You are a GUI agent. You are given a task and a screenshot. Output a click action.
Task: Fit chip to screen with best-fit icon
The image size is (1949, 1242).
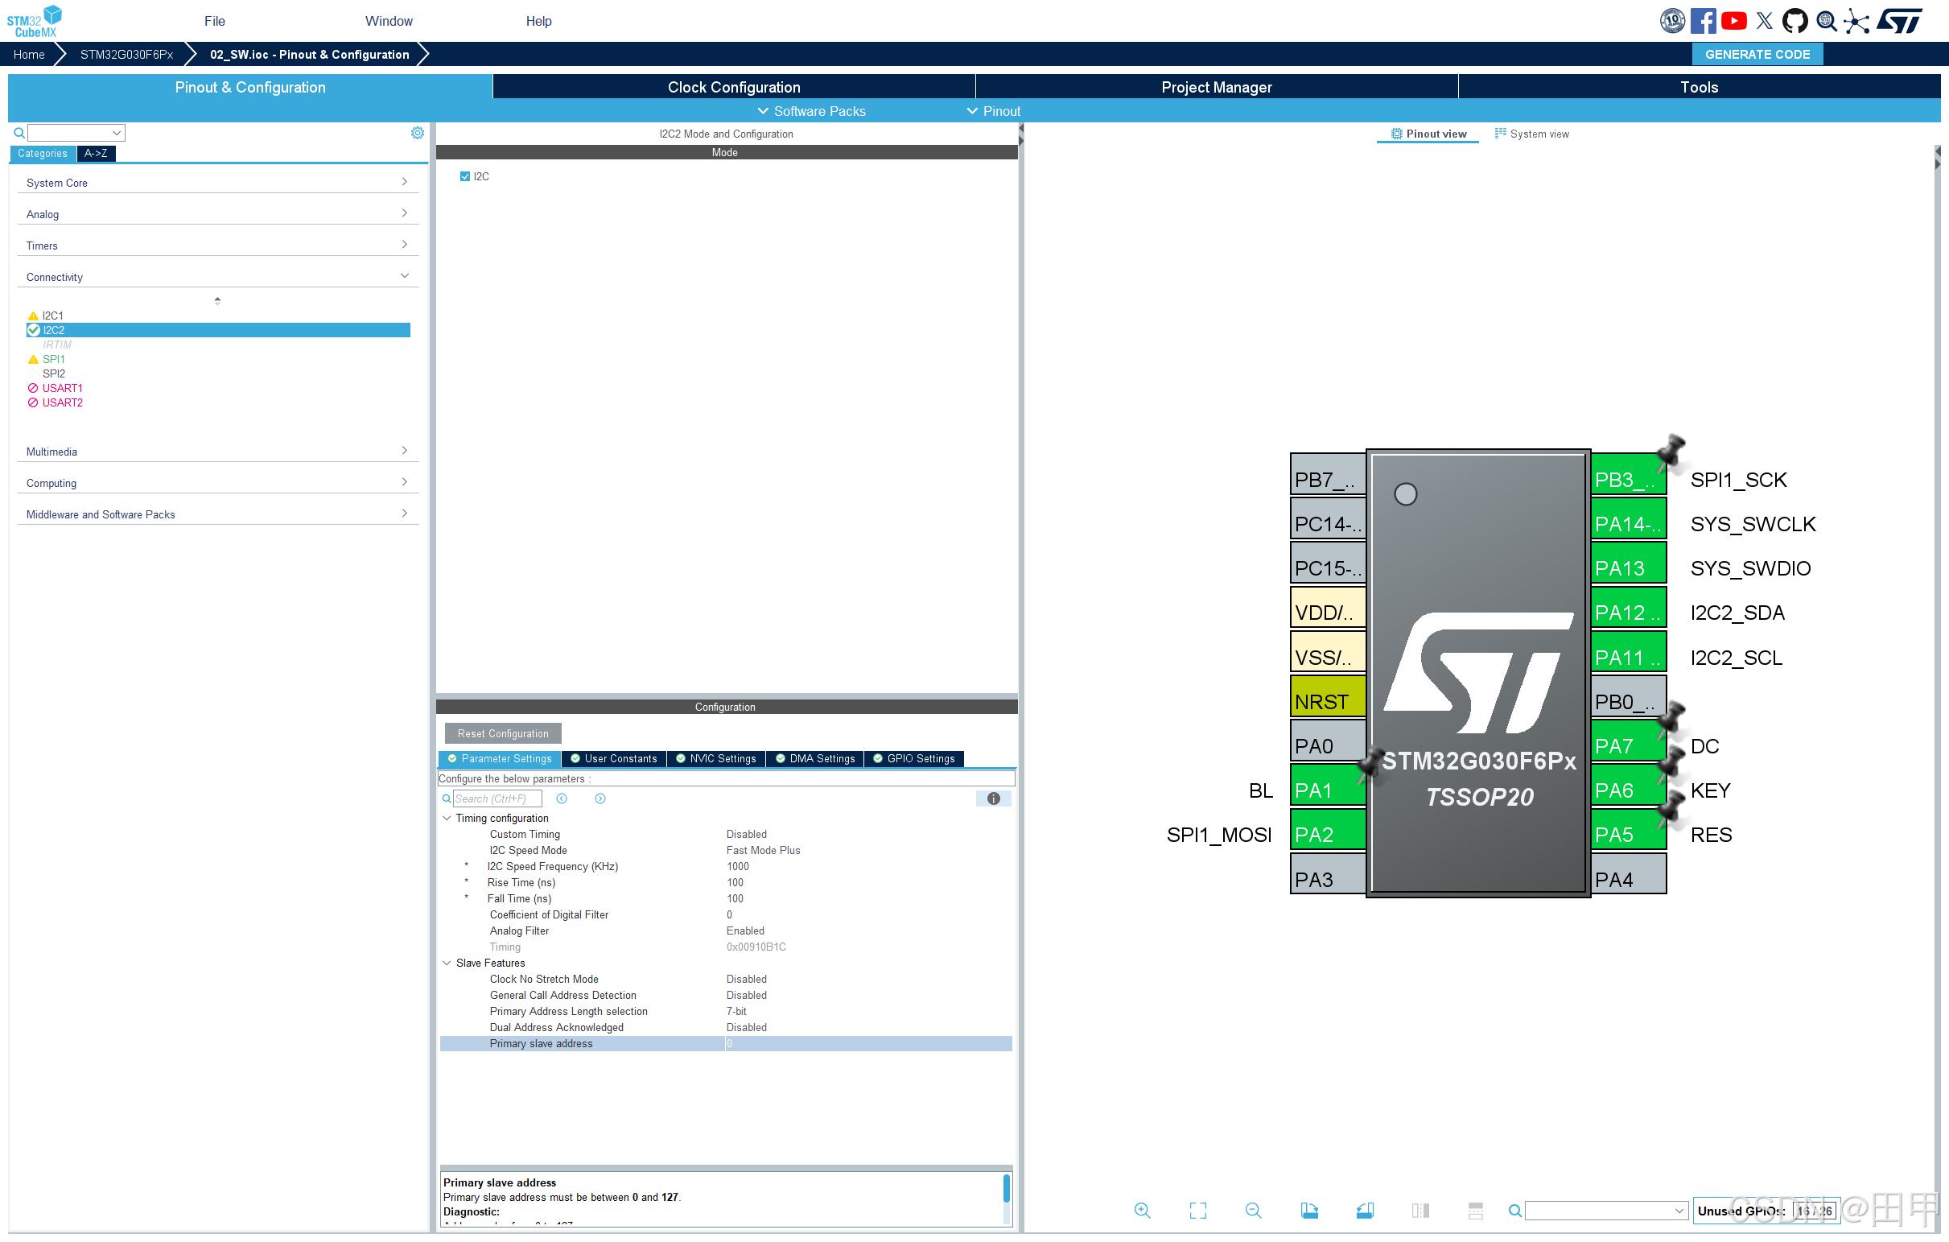point(1198,1210)
